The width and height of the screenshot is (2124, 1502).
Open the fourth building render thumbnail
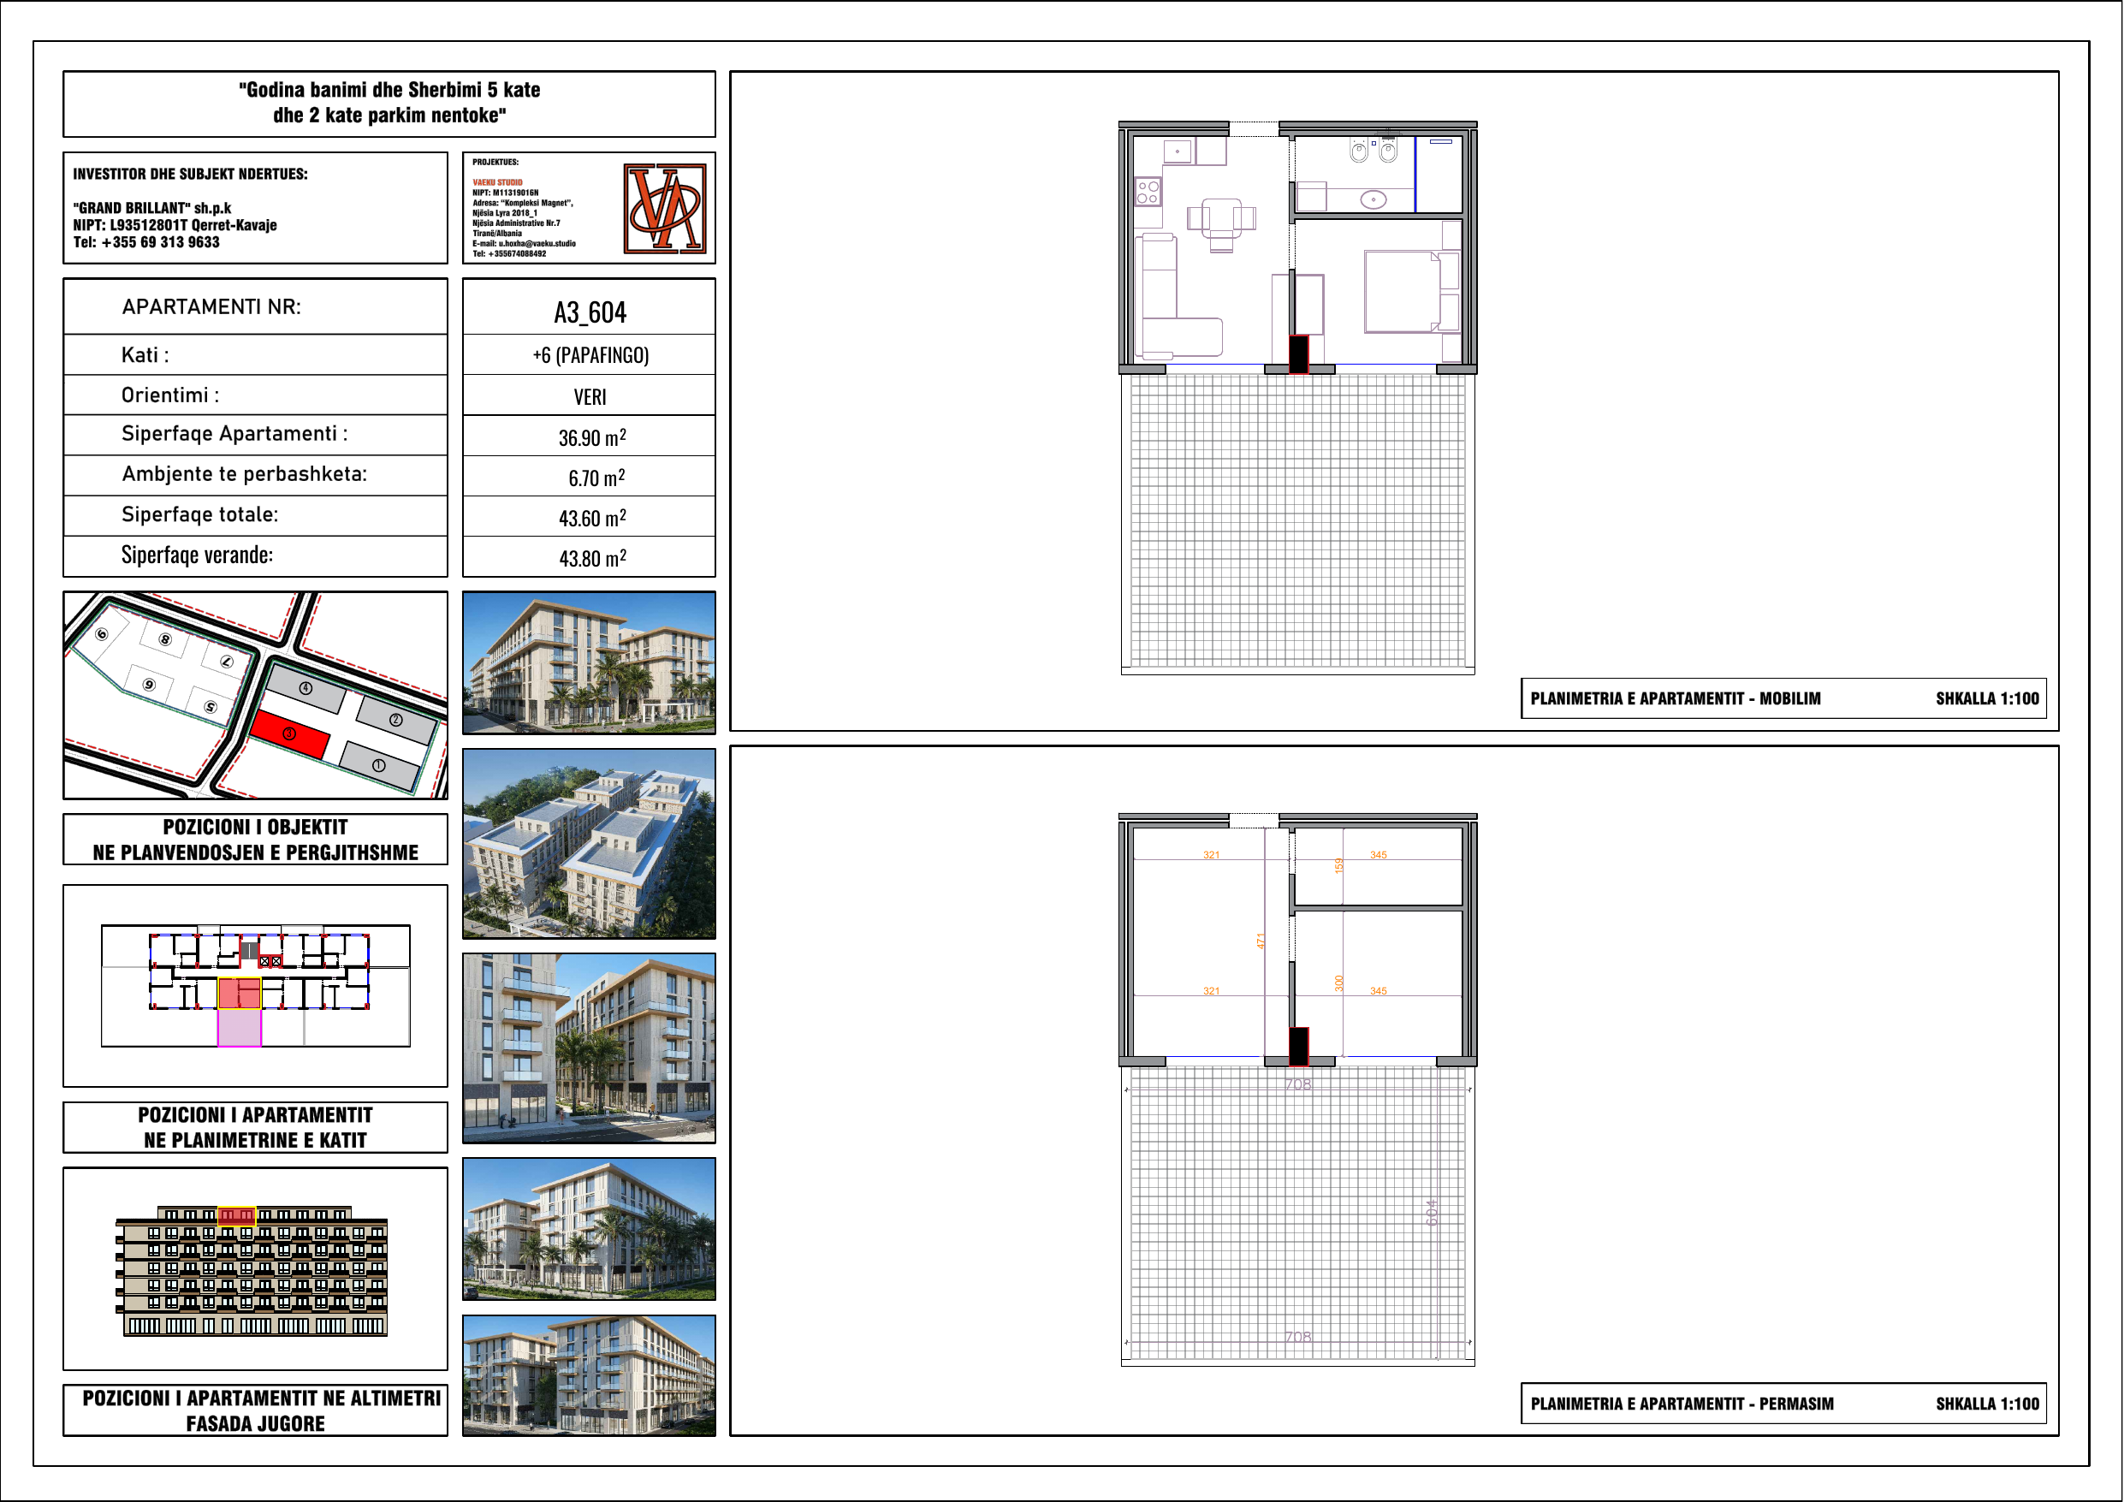coord(590,1229)
